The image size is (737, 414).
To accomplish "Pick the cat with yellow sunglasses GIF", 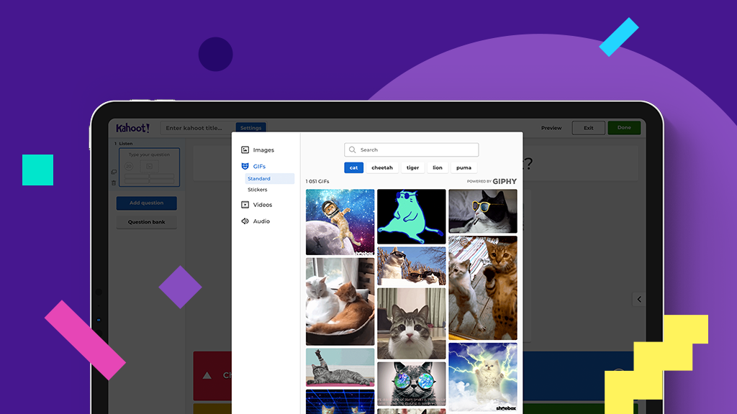I will click(483, 211).
